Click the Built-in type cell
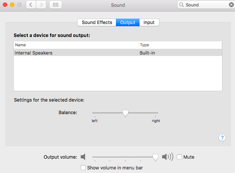The width and height of the screenshot is (235, 173). pyautogui.click(x=147, y=53)
